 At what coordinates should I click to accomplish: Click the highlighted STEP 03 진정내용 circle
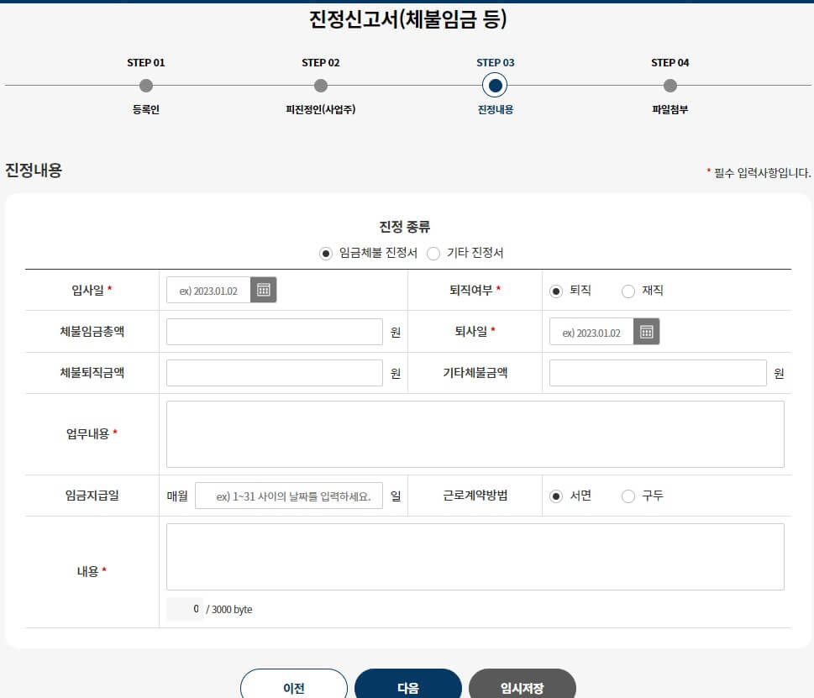click(x=494, y=85)
